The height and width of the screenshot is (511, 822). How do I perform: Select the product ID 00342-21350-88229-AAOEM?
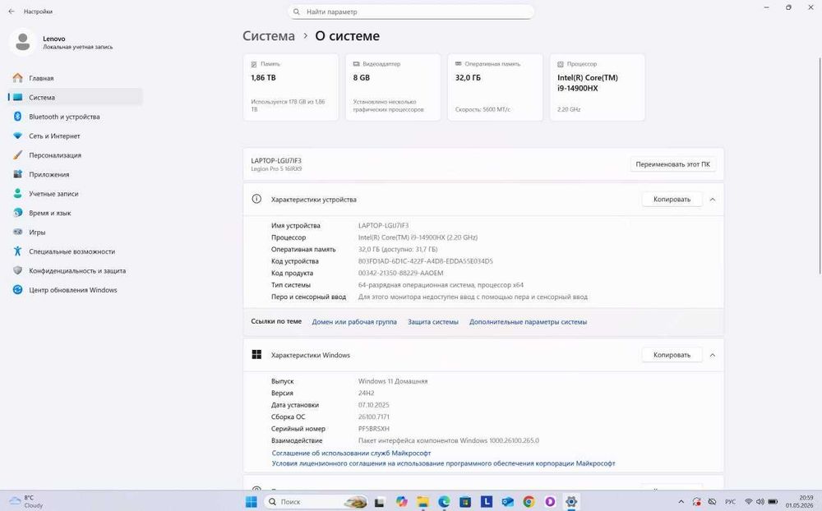pyautogui.click(x=400, y=273)
